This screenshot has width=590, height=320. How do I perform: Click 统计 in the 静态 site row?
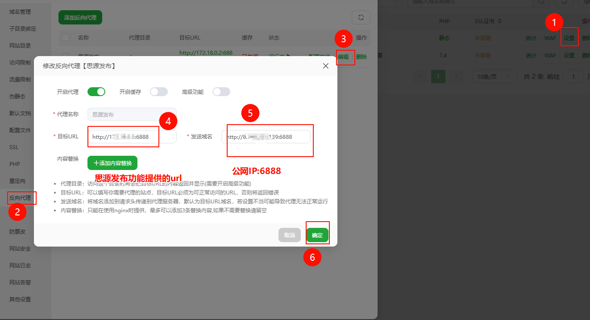(x=531, y=38)
